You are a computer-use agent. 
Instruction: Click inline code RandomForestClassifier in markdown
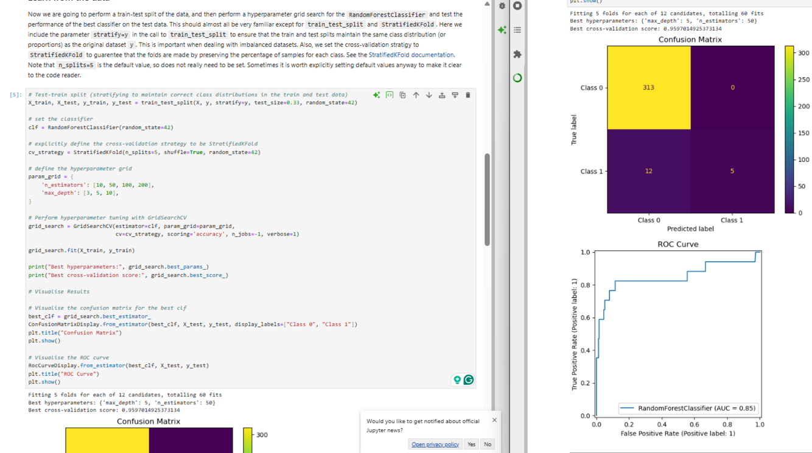coord(387,15)
